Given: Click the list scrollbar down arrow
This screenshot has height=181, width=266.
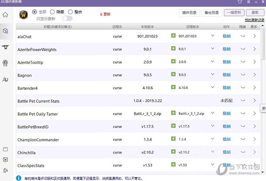Looking at the screenshot, I should [x=262, y=172].
